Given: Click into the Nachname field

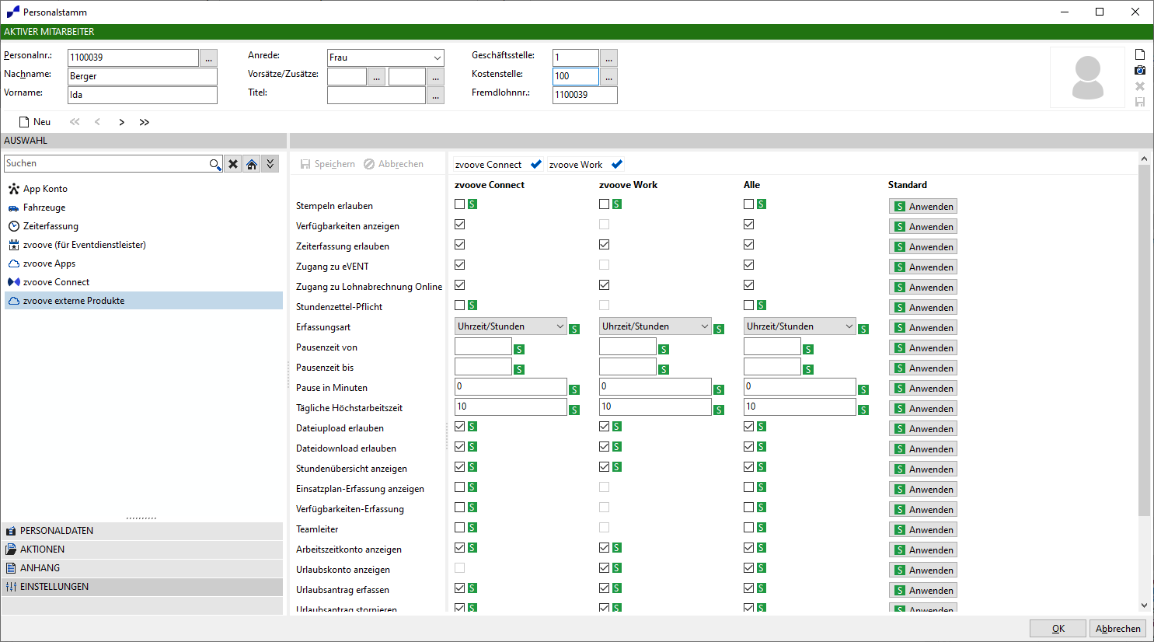Looking at the screenshot, I should (142, 76).
